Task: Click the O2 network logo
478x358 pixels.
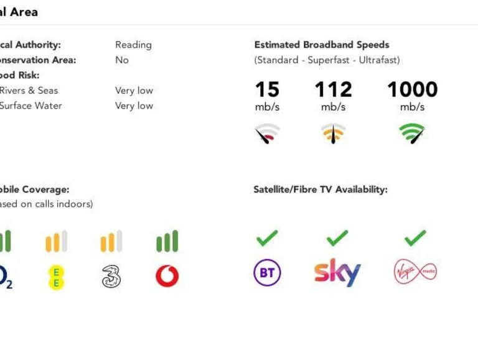Action: coord(5,277)
